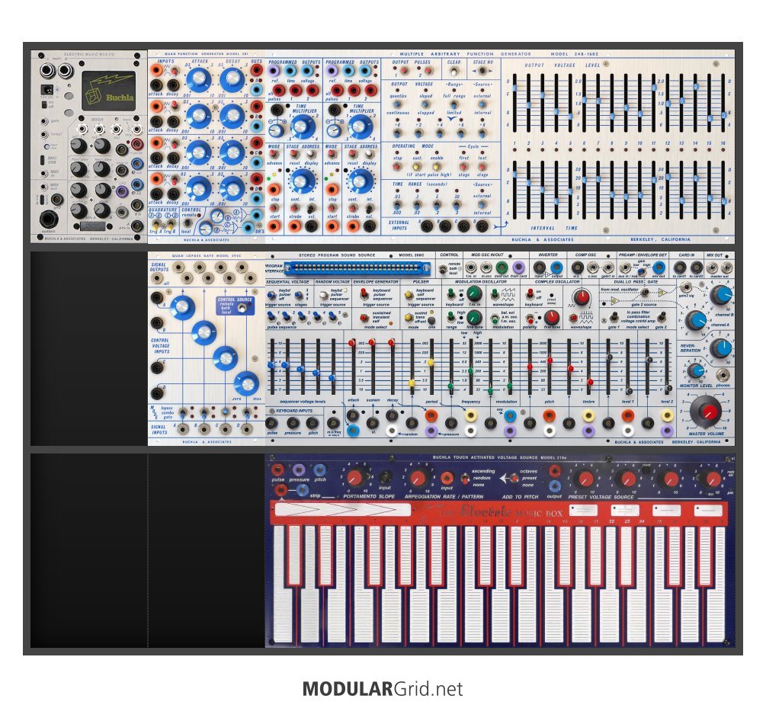Flip the Envelope Generator mode select switch
Viewport: 766px width, 705px height.
[364, 318]
